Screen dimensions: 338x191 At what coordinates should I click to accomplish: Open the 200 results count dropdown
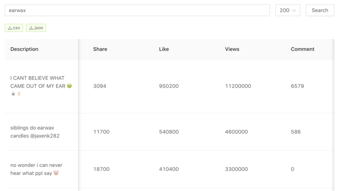tap(287, 10)
